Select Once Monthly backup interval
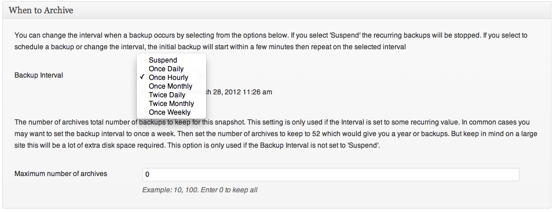This screenshot has width=556, height=212. [x=171, y=86]
